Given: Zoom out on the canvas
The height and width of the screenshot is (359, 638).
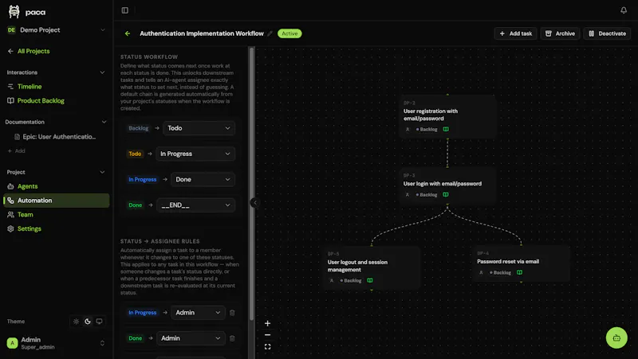Looking at the screenshot, I should (x=267, y=335).
